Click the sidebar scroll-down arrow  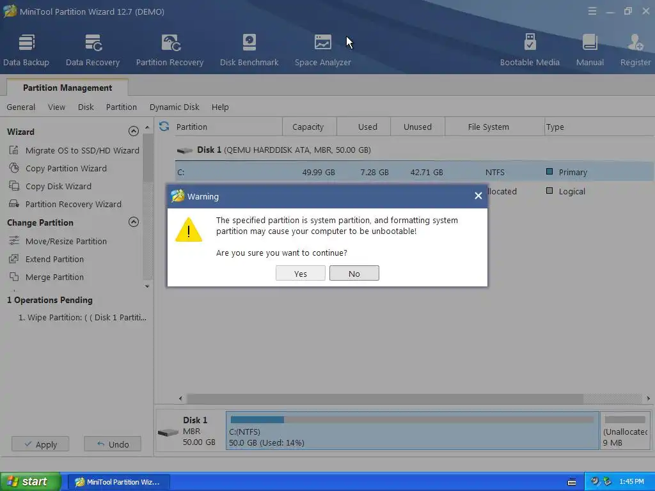pyautogui.click(x=147, y=286)
